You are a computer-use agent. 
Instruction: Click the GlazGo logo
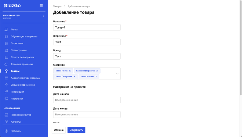(x=12, y=5)
